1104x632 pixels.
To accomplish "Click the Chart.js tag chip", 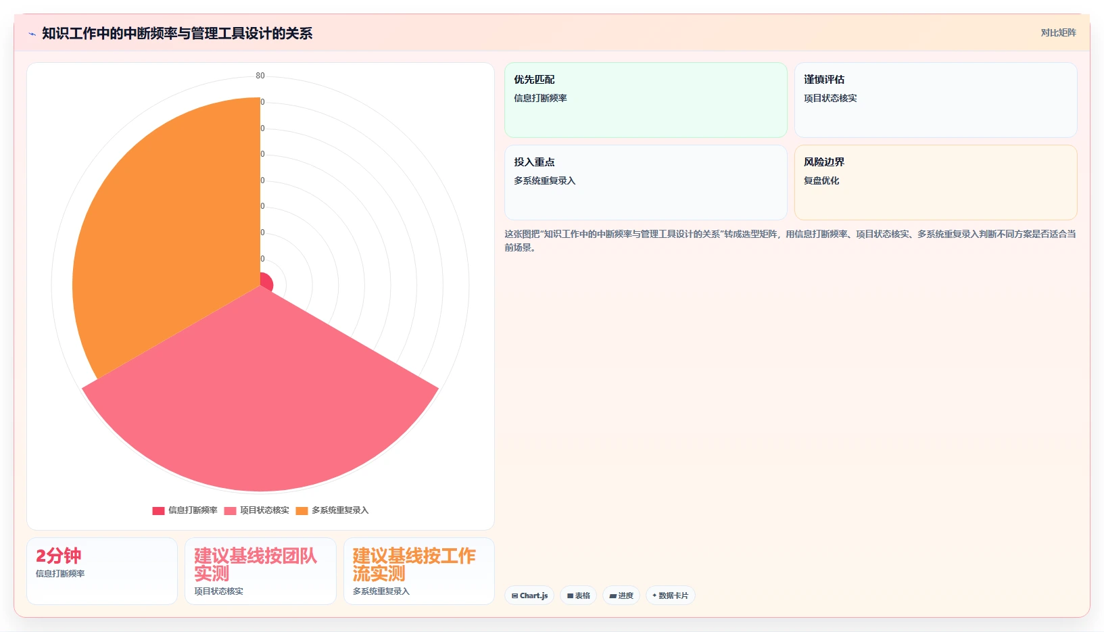I will click(529, 595).
